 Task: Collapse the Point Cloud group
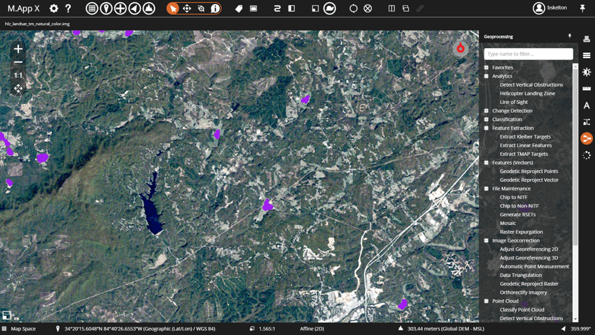click(486, 301)
